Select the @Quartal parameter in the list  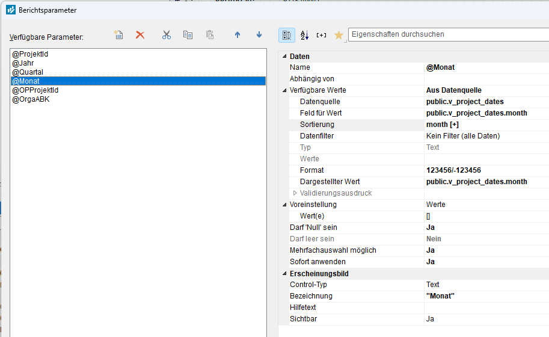click(28, 72)
